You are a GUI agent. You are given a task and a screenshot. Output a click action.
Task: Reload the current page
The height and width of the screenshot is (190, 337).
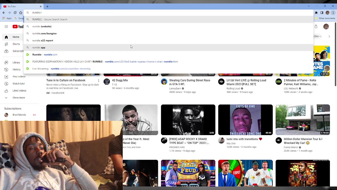(x=15, y=13)
